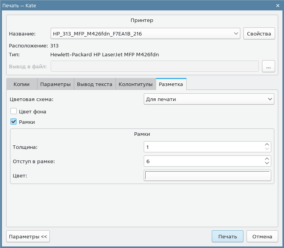Open the Параметры tab
This screenshot has width=284, height=248.
point(55,84)
